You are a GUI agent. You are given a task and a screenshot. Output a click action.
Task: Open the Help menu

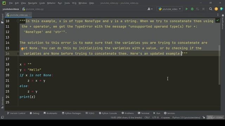[x=91, y=3]
